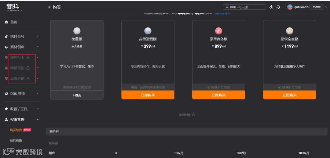
Task: Click the ¥399/月 price text
Action: tap(148, 46)
